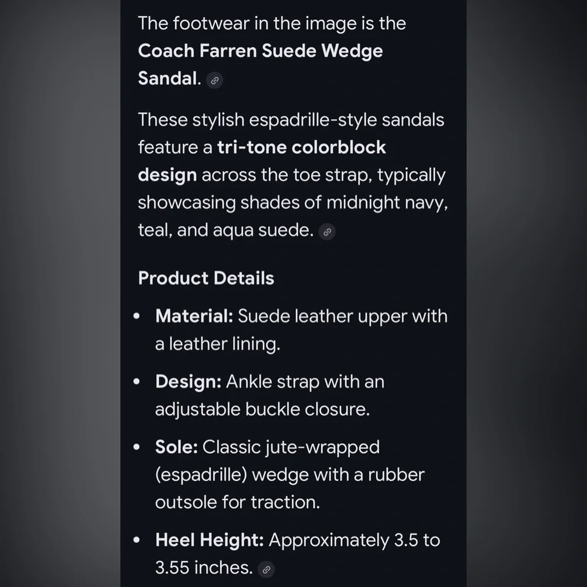Click the "Product Details" heading
The width and height of the screenshot is (587, 587).
point(206,278)
